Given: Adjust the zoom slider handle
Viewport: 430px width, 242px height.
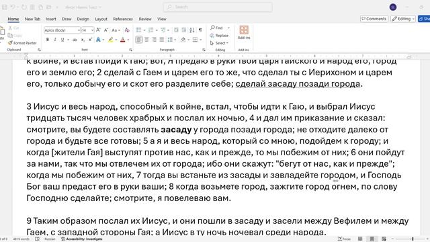Looking at the screenshot, I should 413,239.
